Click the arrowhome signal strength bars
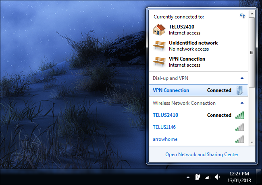This screenshot has height=185, width=262. (x=239, y=139)
